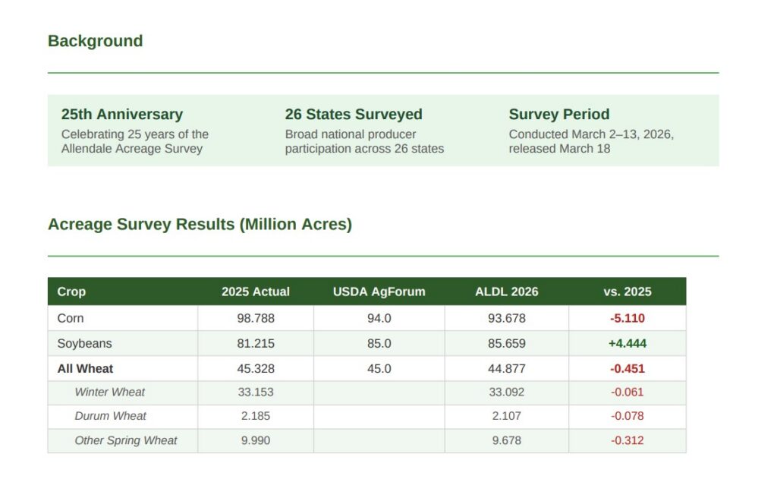This screenshot has height=479, width=777.
Task: Click the 25th Anniversary card title
Action: pos(121,115)
